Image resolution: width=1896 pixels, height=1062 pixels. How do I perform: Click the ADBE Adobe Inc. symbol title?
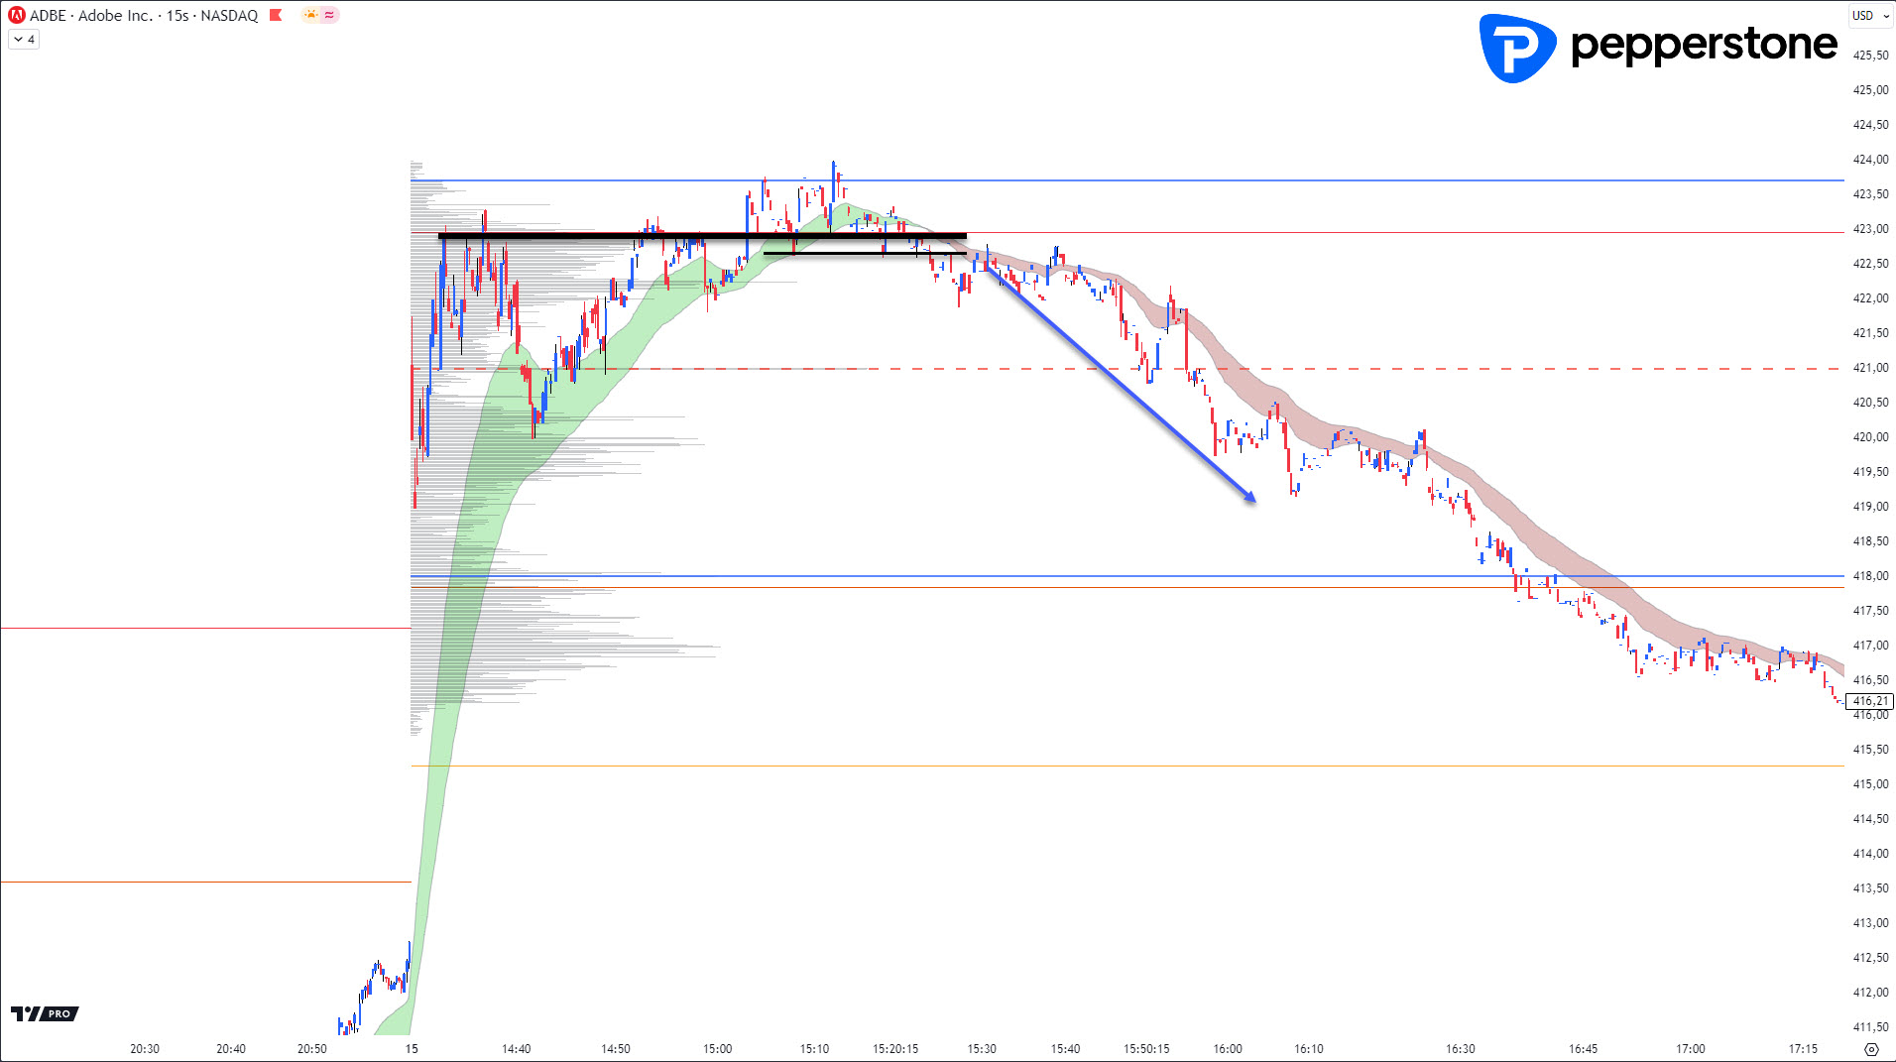144,15
